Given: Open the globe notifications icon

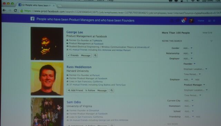Looking at the screenshot, I should pyautogui.click(x=183, y=21).
